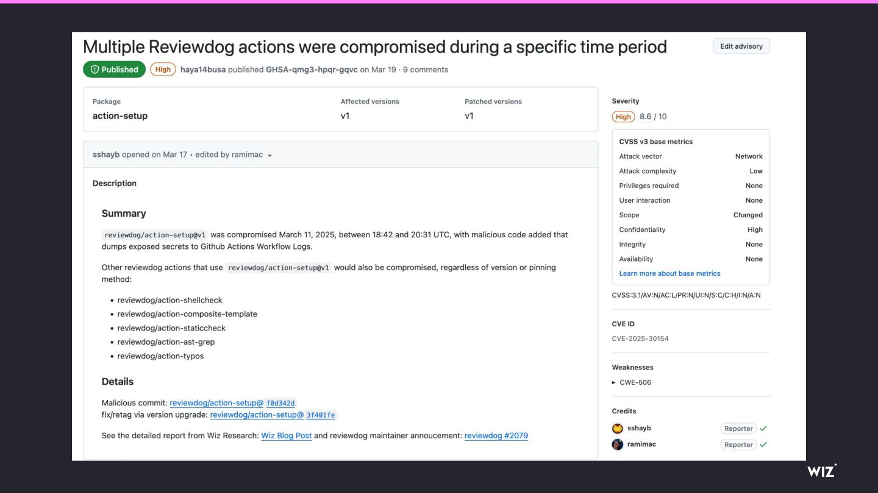Open the edited by ramimac dropdown arrow
This screenshot has height=493, width=878.
(x=269, y=155)
